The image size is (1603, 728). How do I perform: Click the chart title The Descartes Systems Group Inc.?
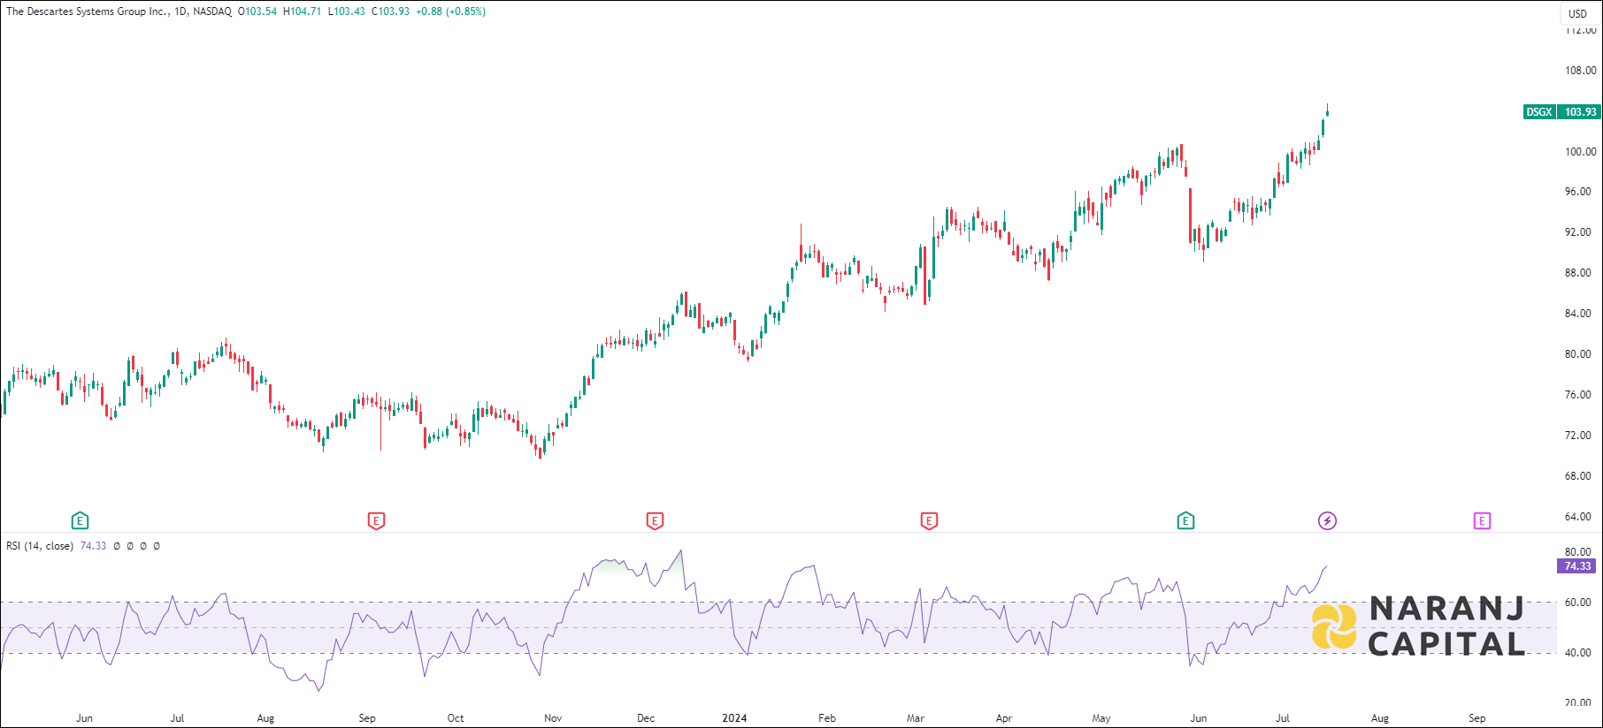point(87,11)
